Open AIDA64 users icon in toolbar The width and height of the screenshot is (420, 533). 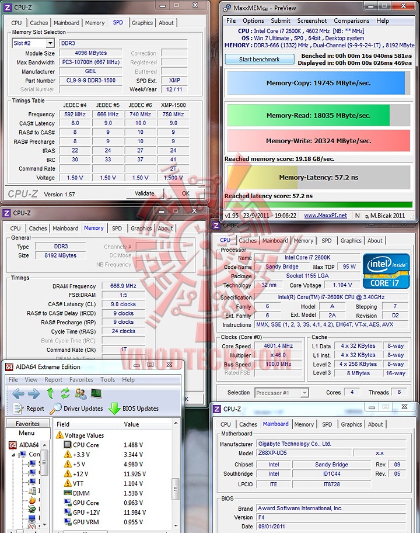pos(80,394)
